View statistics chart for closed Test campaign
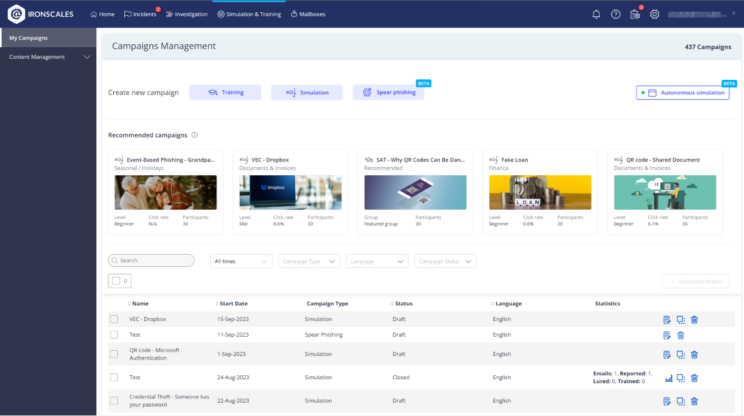This screenshot has width=744, height=416. point(669,378)
